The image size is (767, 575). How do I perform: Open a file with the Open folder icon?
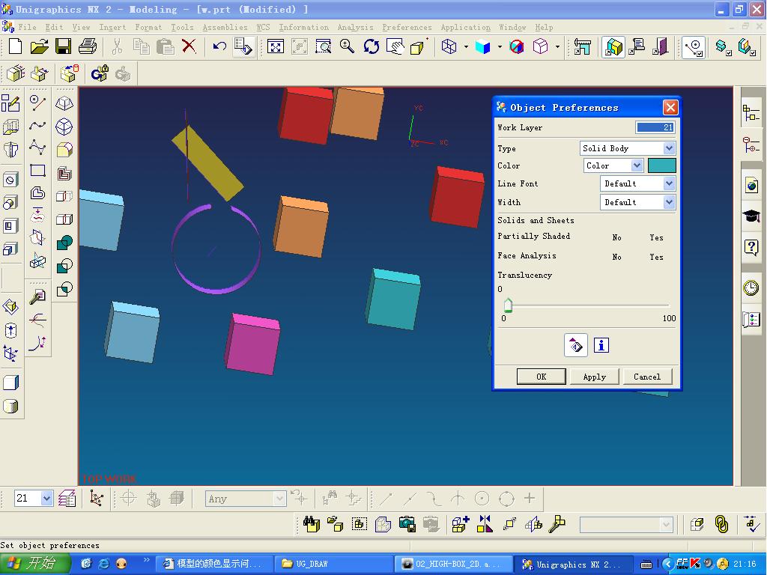pyautogui.click(x=39, y=46)
